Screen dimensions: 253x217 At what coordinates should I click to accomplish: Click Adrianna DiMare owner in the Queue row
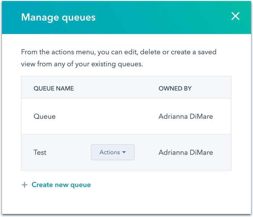click(186, 117)
